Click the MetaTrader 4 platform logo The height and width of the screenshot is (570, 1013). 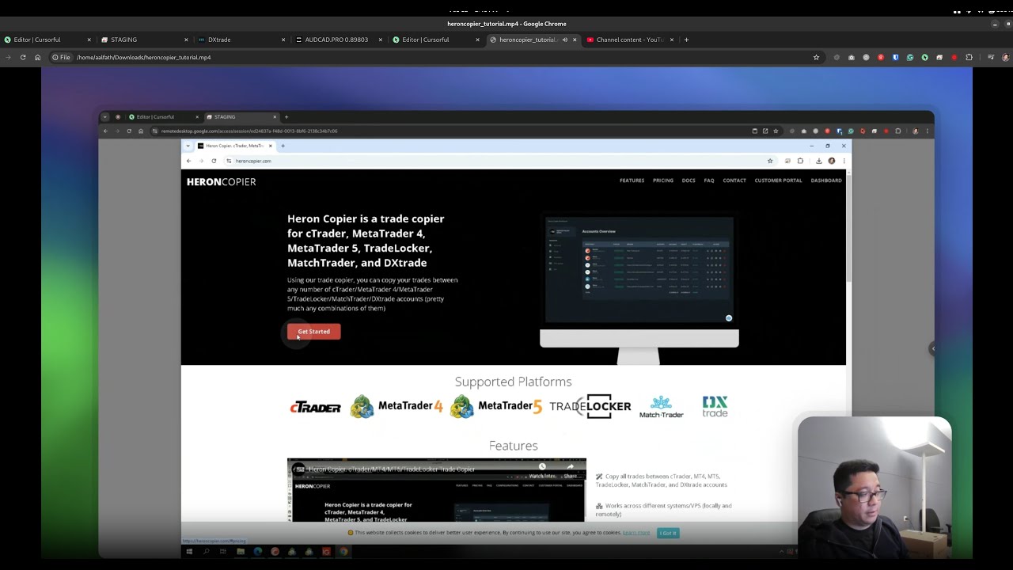tap(396, 407)
